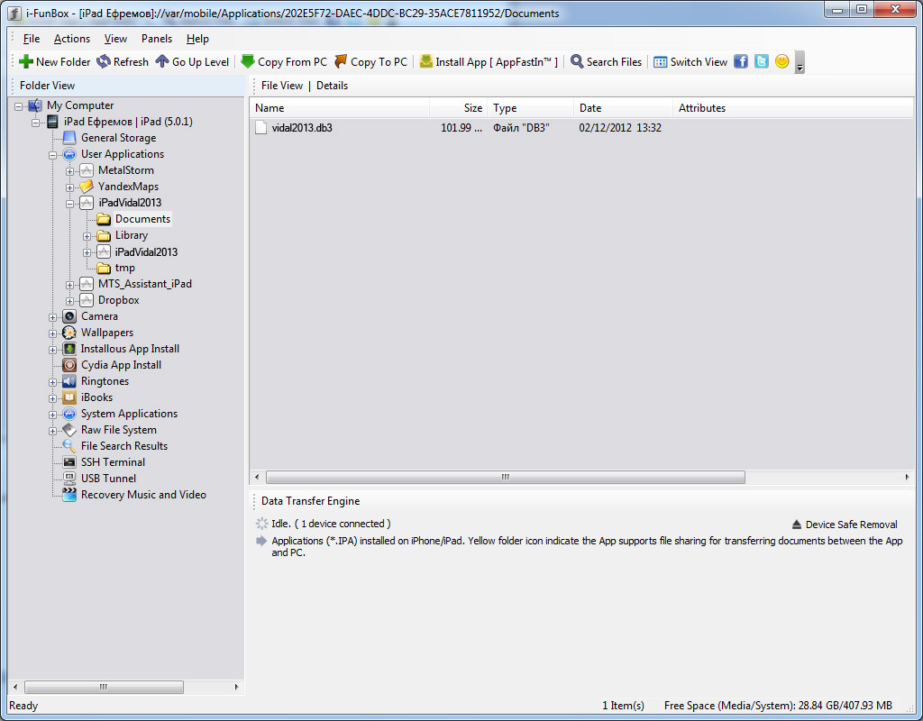Click file list horizontal scrollbar thumb
The width and height of the screenshot is (923, 721).
coord(505,477)
